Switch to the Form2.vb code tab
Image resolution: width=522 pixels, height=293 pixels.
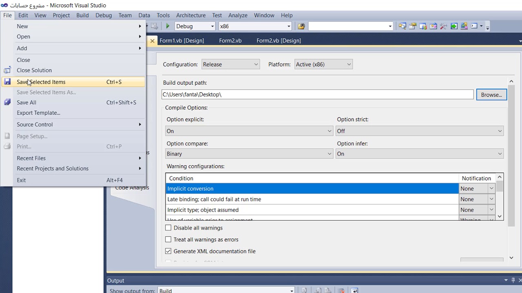[230, 41]
